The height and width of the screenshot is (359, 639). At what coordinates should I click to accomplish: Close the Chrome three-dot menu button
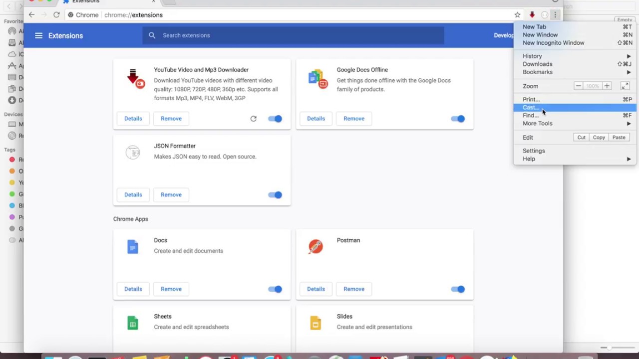(555, 15)
